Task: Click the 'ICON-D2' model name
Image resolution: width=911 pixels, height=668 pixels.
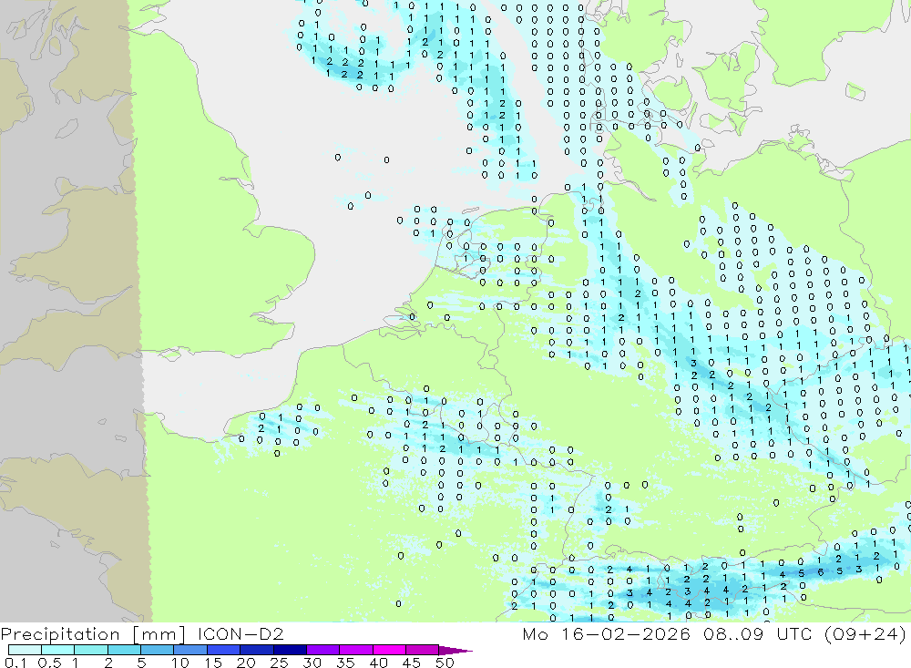Action: [241, 633]
